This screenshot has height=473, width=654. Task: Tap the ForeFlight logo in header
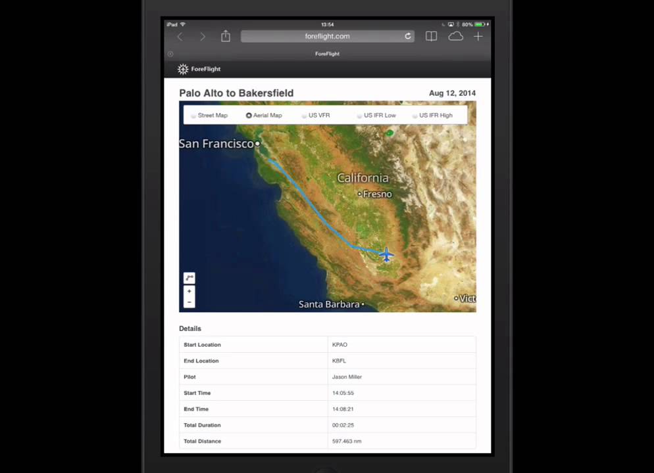pyautogui.click(x=199, y=69)
